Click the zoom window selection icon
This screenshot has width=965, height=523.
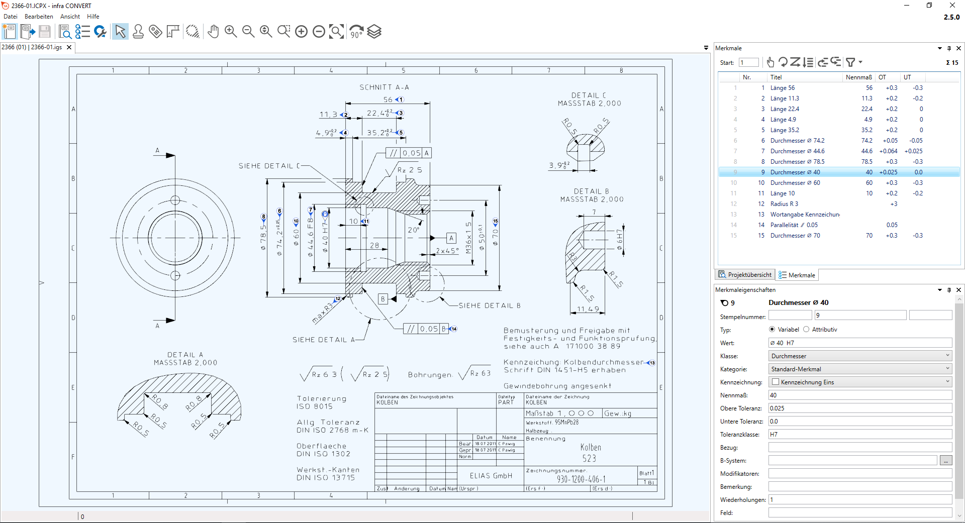point(284,32)
